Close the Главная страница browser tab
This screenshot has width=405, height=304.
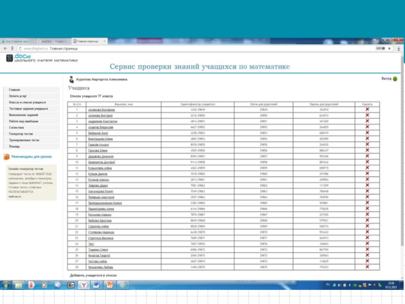click(104, 41)
